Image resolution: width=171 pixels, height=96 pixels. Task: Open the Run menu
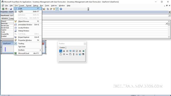tap(42, 6)
